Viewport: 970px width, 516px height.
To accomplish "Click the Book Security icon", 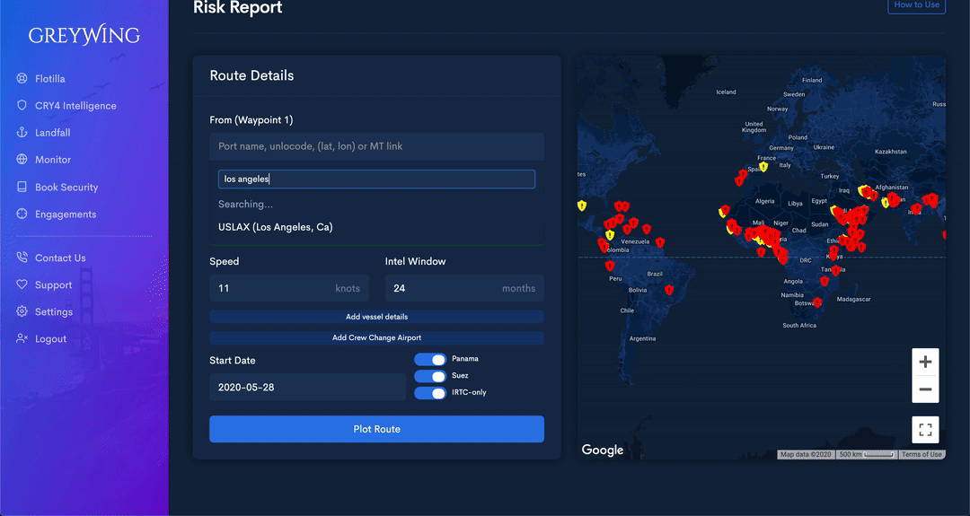I will point(22,188).
